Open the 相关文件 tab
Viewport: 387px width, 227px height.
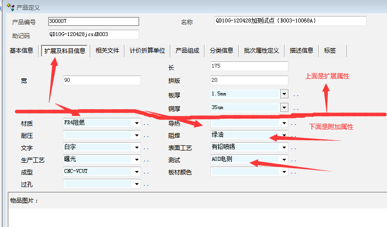click(107, 51)
